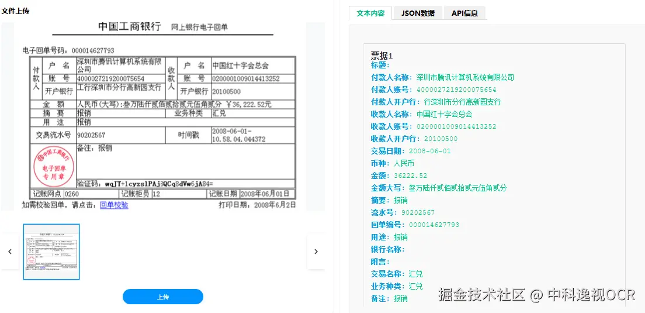Select currency value 人民币 in results
Image resolution: width=645 pixels, height=313 pixels.
404,163
